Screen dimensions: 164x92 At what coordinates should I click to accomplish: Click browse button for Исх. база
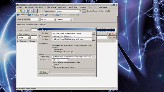tap(93, 33)
